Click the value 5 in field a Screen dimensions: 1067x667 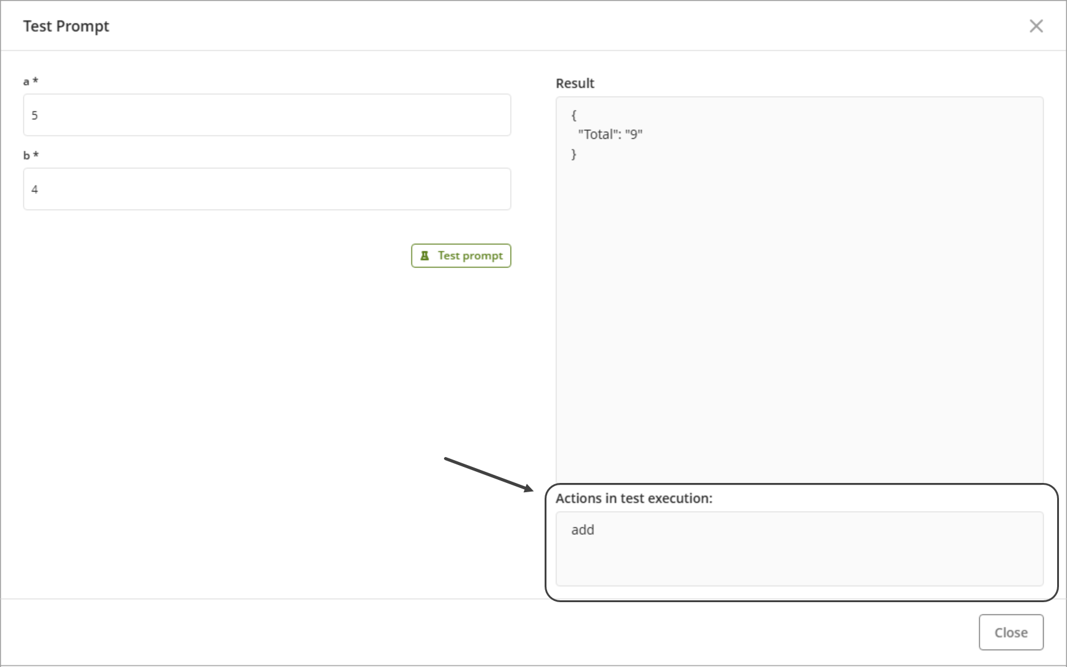[x=35, y=115]
